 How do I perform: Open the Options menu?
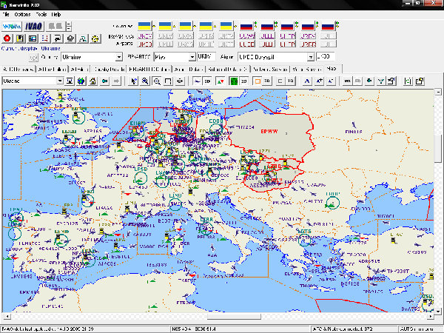[x=22, y=14]
